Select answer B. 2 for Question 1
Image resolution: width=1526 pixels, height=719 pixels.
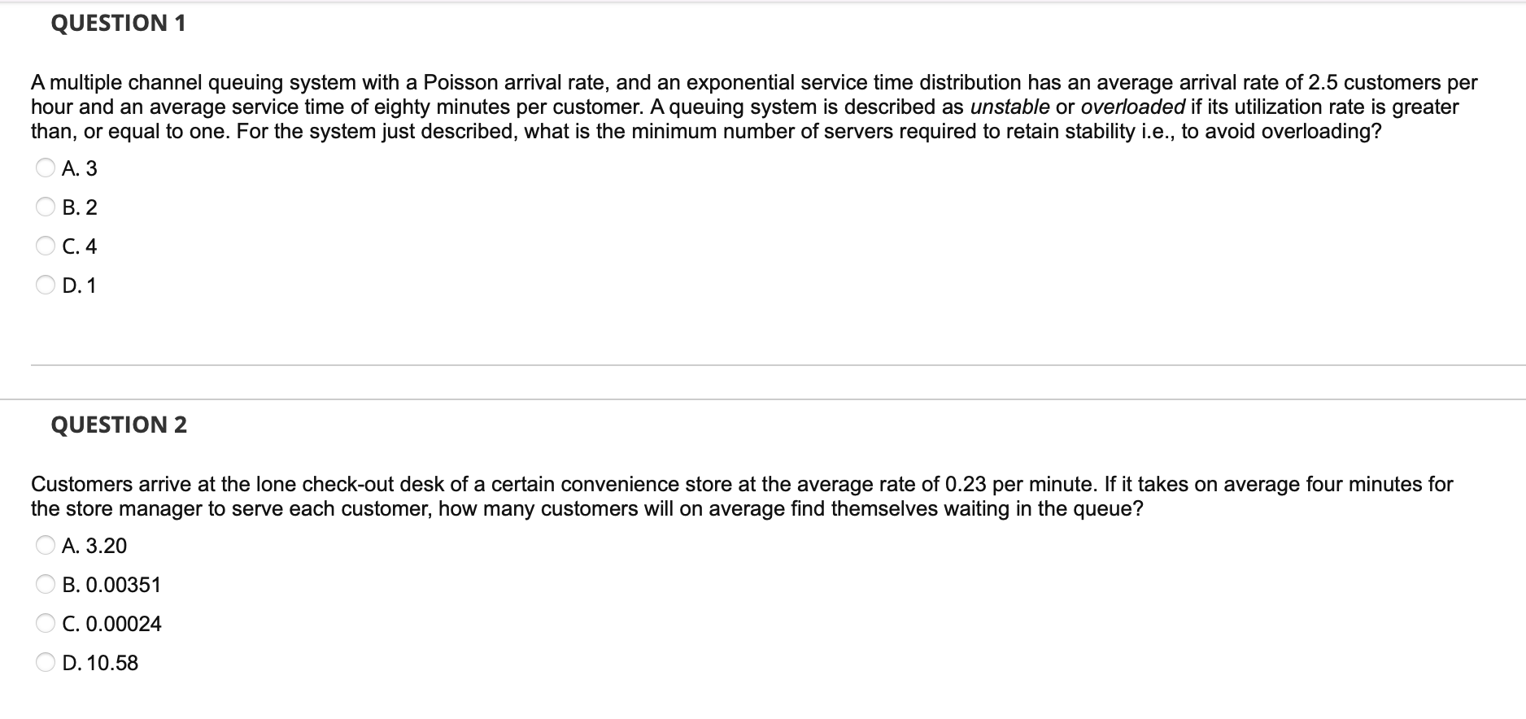45,207
